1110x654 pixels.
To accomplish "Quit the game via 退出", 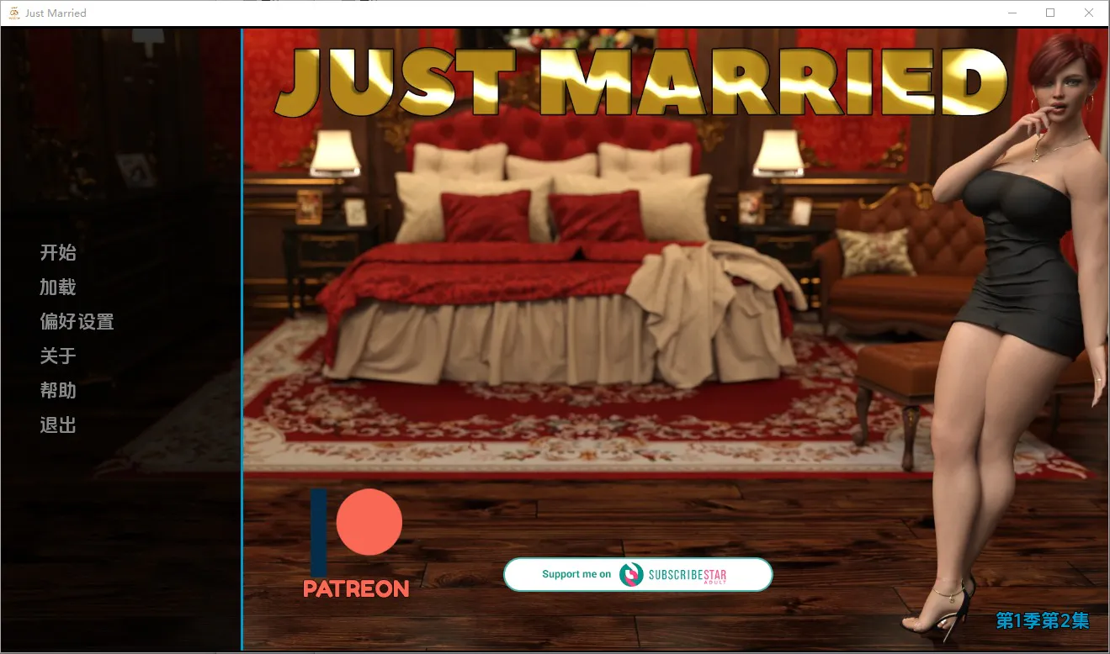I will [58, 425].
